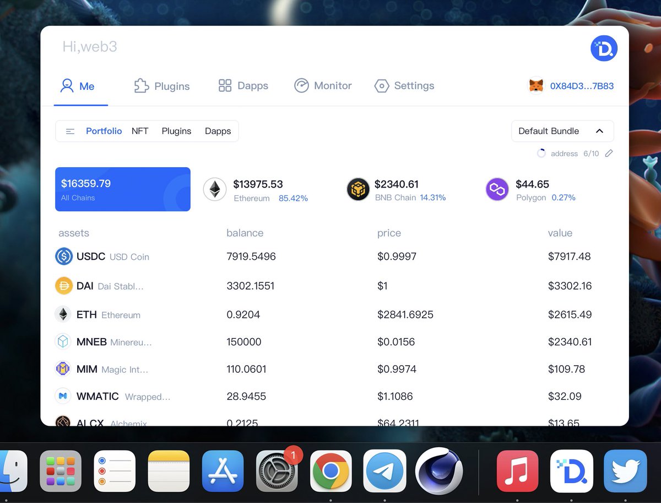This screenshot has width=661, height=503.
Task: Click the MNEB token icon
Action: [63, 341]
